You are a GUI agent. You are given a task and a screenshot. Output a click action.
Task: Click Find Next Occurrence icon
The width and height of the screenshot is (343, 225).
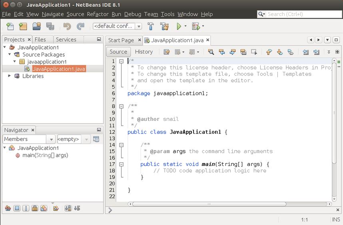click(233, 52)
